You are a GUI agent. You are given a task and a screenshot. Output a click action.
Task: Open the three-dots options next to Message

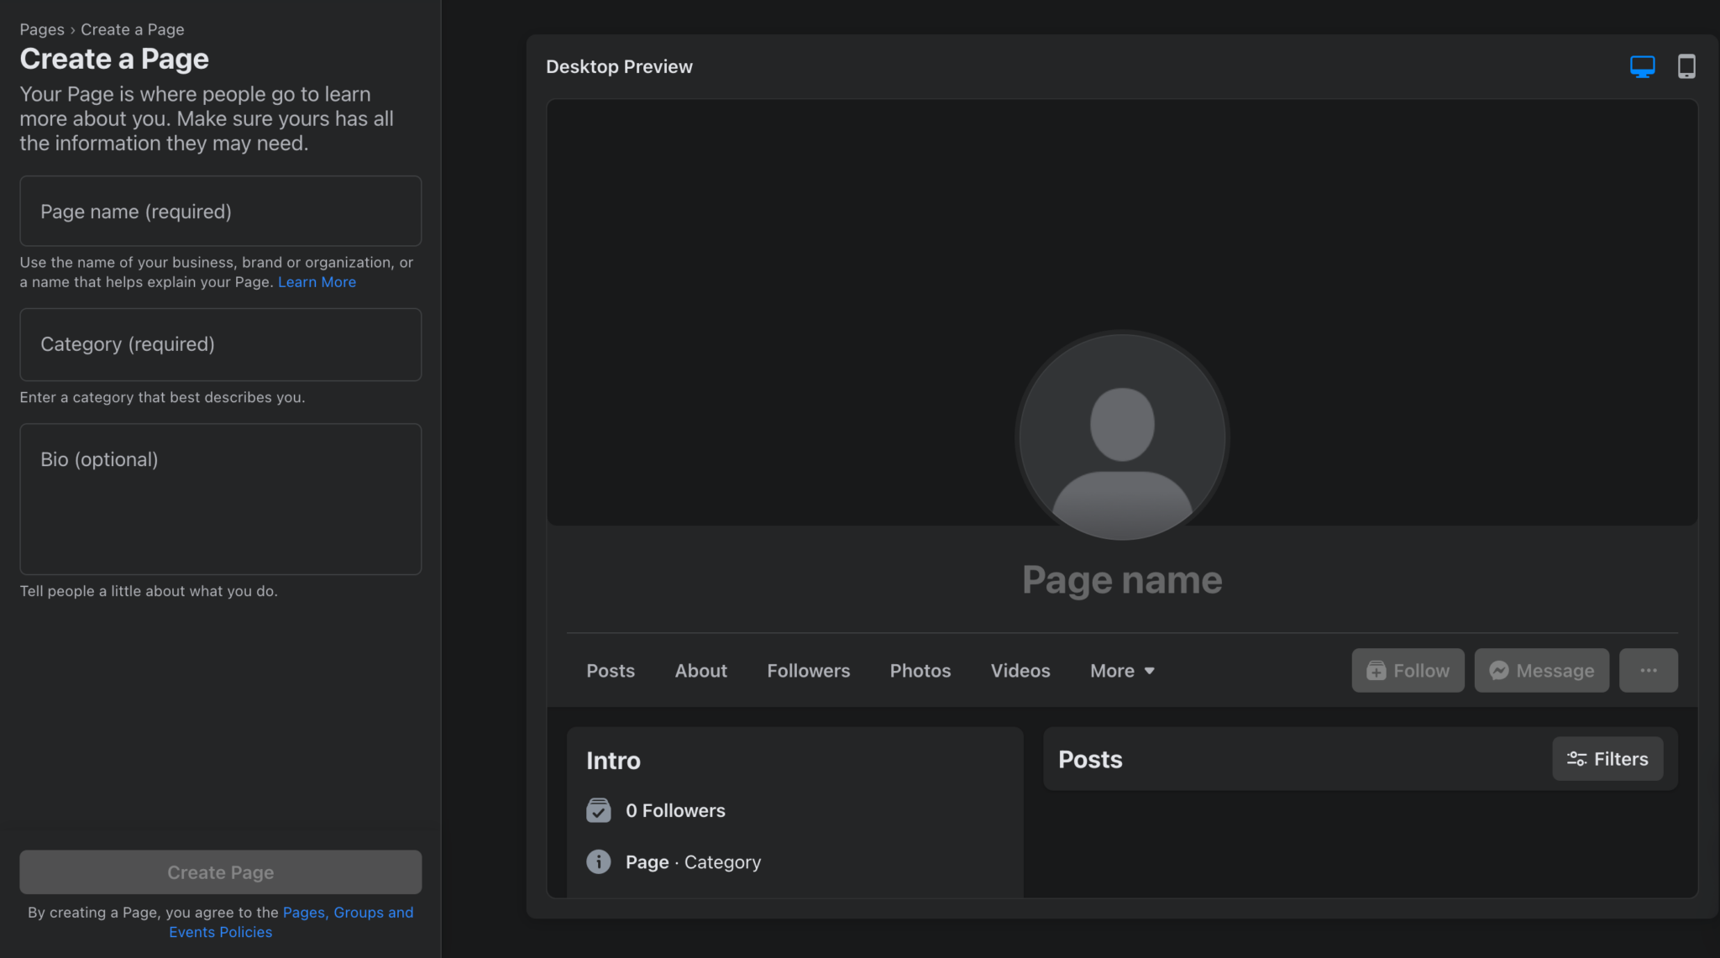point(1648,670)
